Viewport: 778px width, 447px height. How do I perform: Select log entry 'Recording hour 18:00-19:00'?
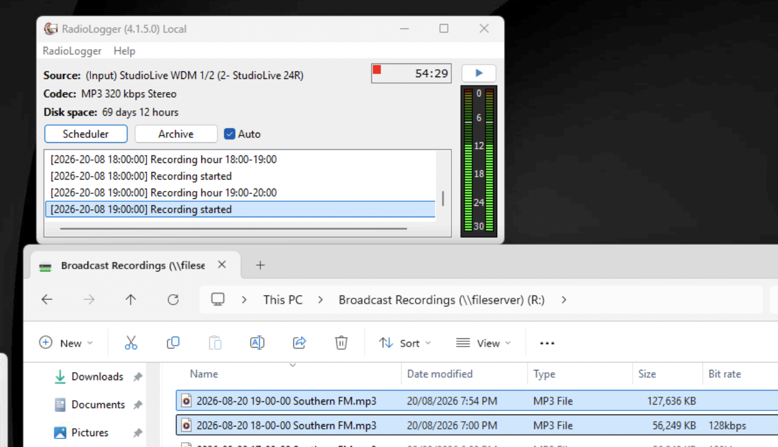click(x=240, y=159)
